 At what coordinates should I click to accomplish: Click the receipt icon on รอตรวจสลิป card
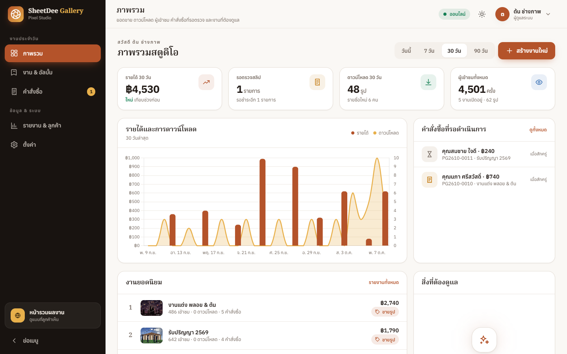click(x=317, y=82)
